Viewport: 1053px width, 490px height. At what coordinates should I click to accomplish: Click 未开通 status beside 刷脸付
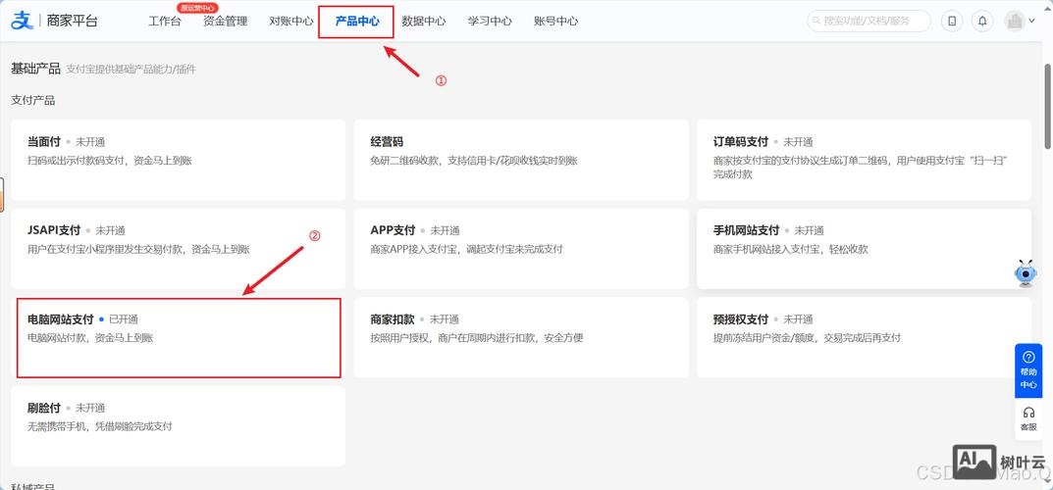[x=90, y=409]
